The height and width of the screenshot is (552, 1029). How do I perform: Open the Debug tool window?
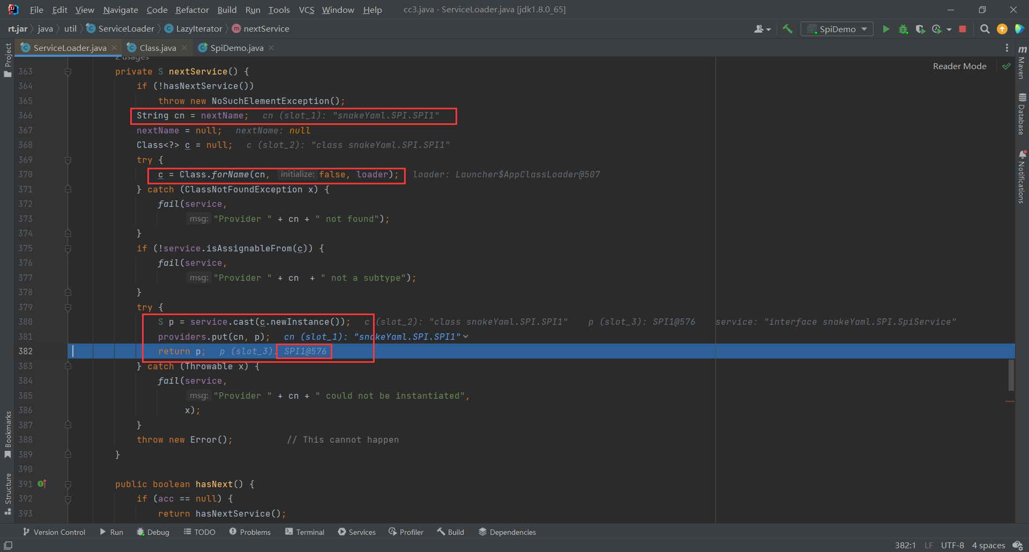click(153, 532)
